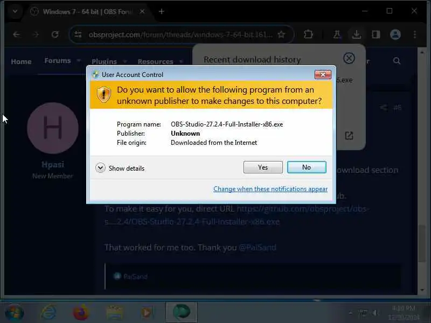
Task: Click the address bar URL field
Action: [x=180, y=34]
